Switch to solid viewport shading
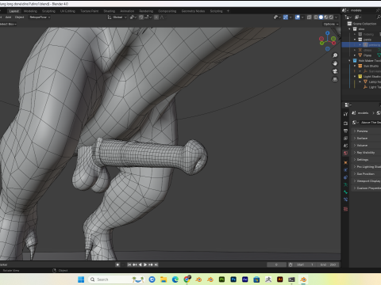381x285 pixels. tap(321, 17)
